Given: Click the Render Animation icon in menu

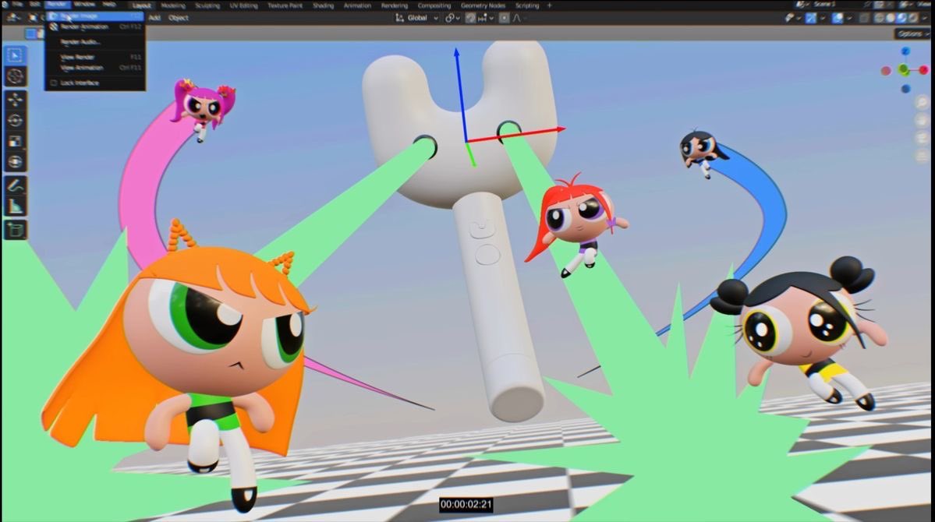Looking at the screenshot, I should click(x=54, y=26).
